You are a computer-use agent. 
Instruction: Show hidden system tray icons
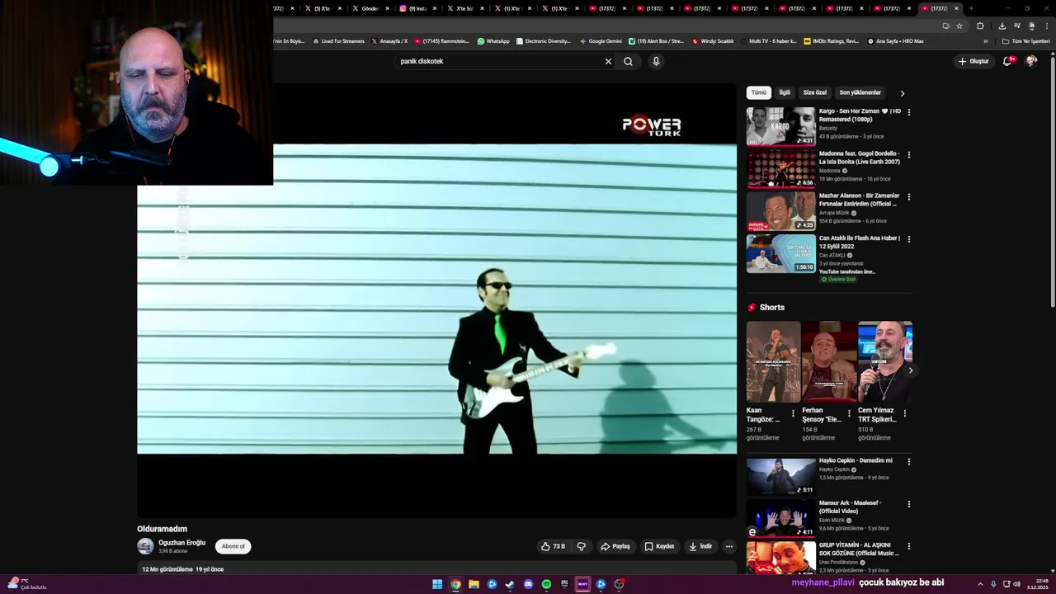pyautogui.click(x=980, y=584)
